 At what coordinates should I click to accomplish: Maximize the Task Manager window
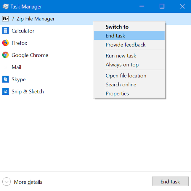162,6
